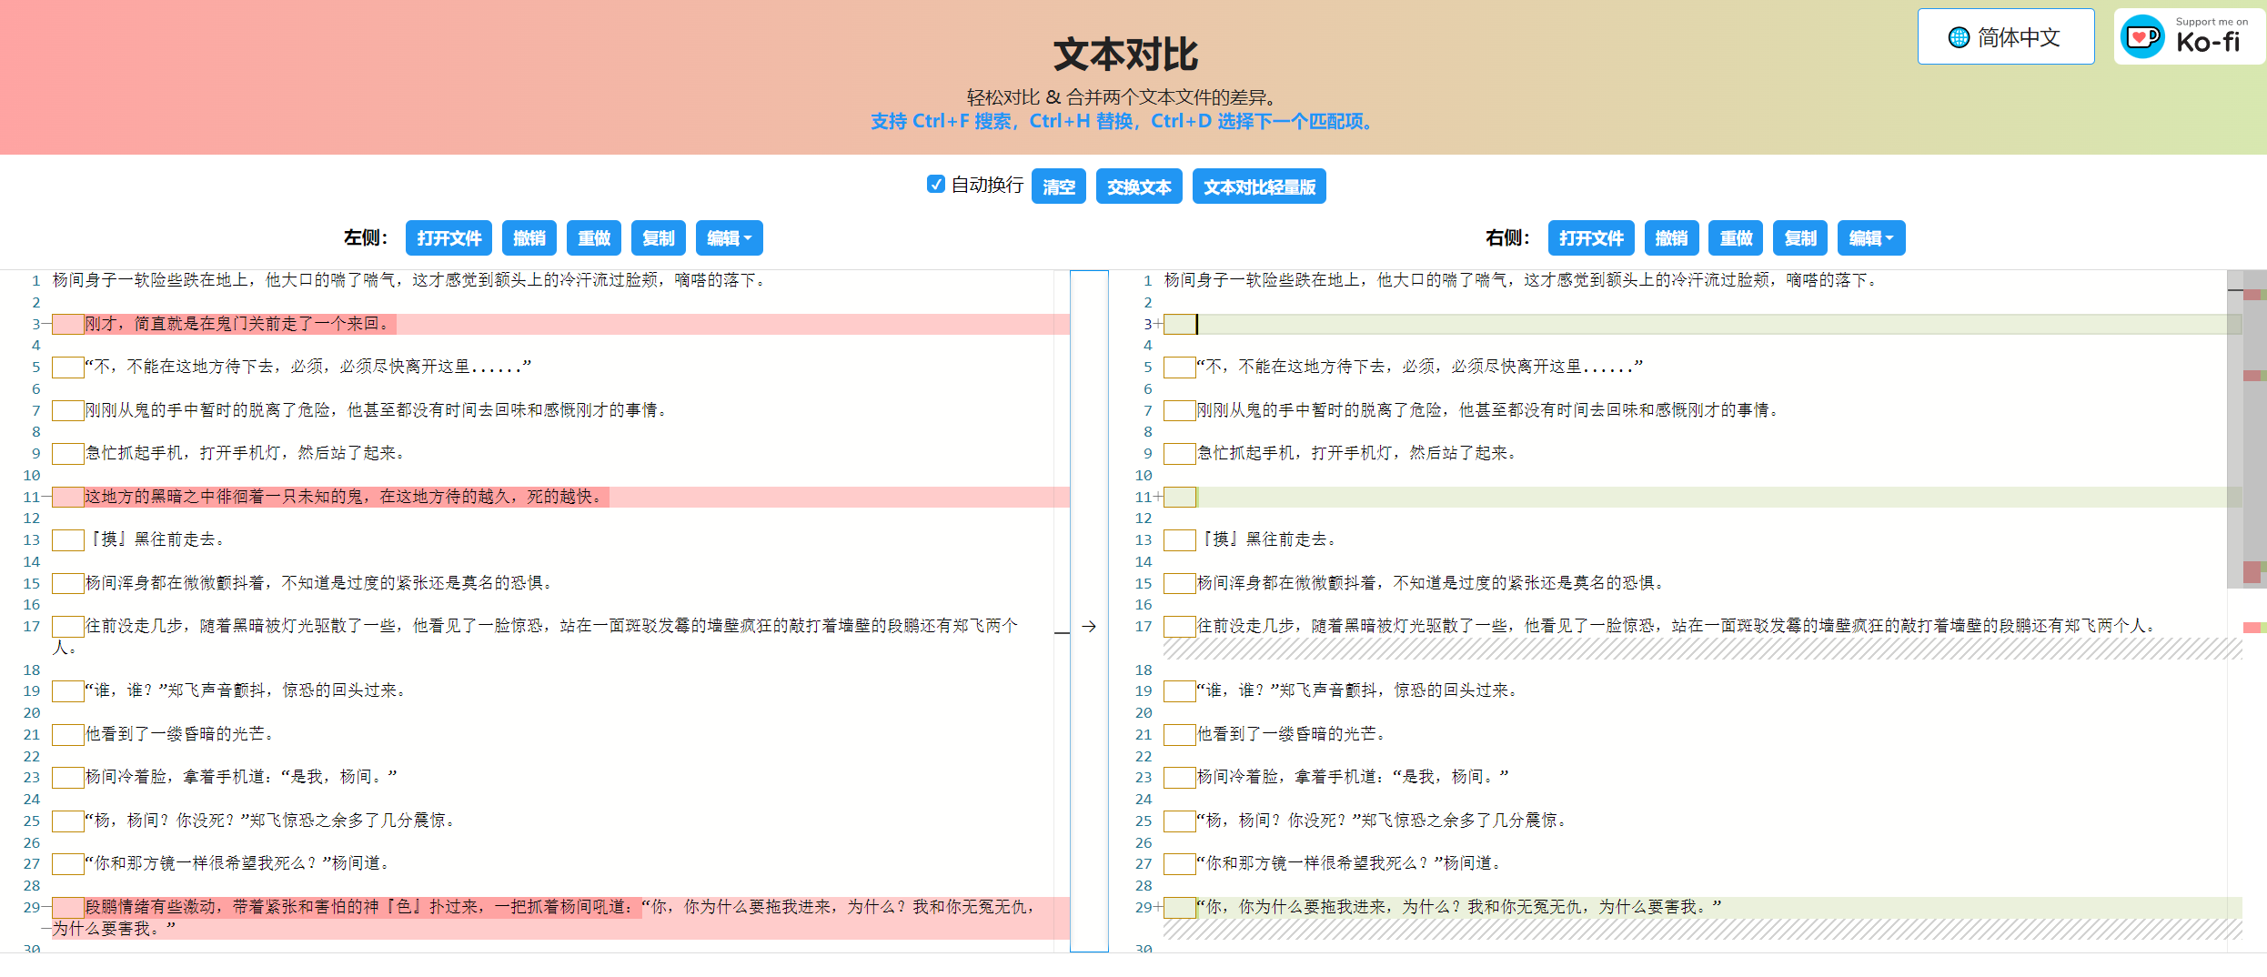
Task: Click left line 13 text 『摸』黑往前走去
Action: [150, 539]
